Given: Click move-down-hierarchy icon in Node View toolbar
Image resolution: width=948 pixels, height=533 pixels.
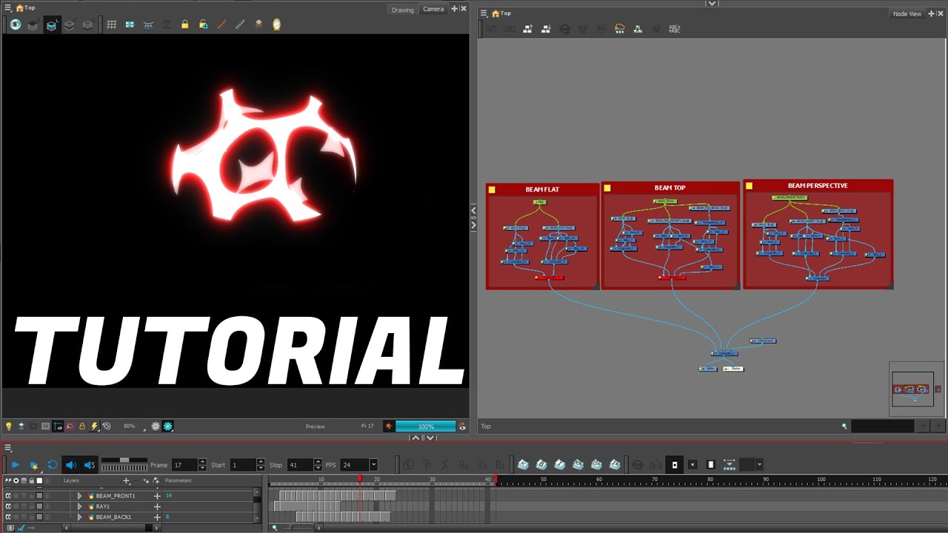Looking at the screenshot, I should [546, 29].
